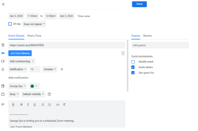Remove the 10 minutes notification
The width and height of the screenshot is (198, 131).
click(x=62, y=69)
